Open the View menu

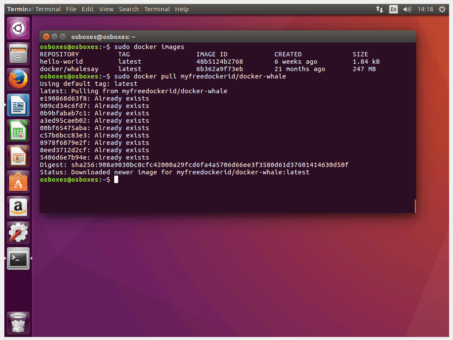pyautogui.click(x=106, y=9)
